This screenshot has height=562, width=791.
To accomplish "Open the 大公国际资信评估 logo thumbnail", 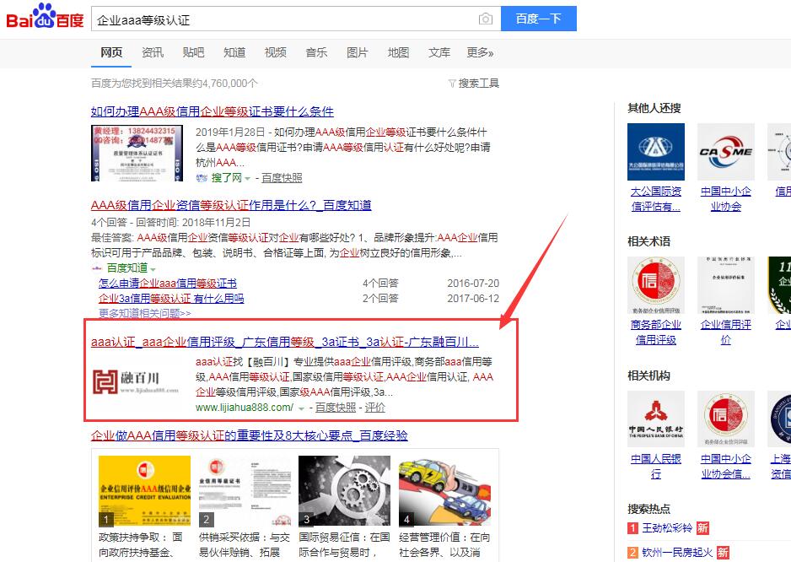I will 655,152.
